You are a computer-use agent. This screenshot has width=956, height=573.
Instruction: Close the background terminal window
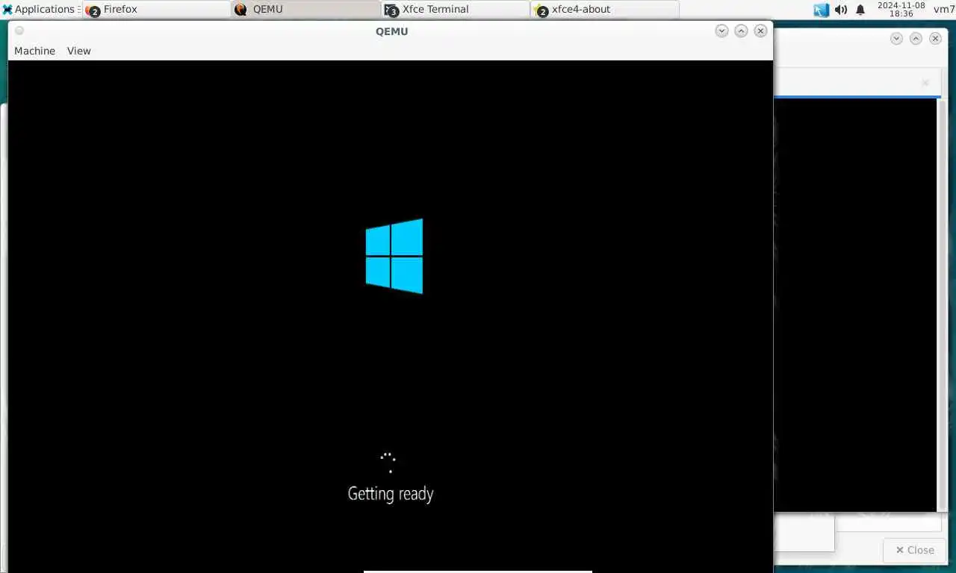[x=935, y=38]
